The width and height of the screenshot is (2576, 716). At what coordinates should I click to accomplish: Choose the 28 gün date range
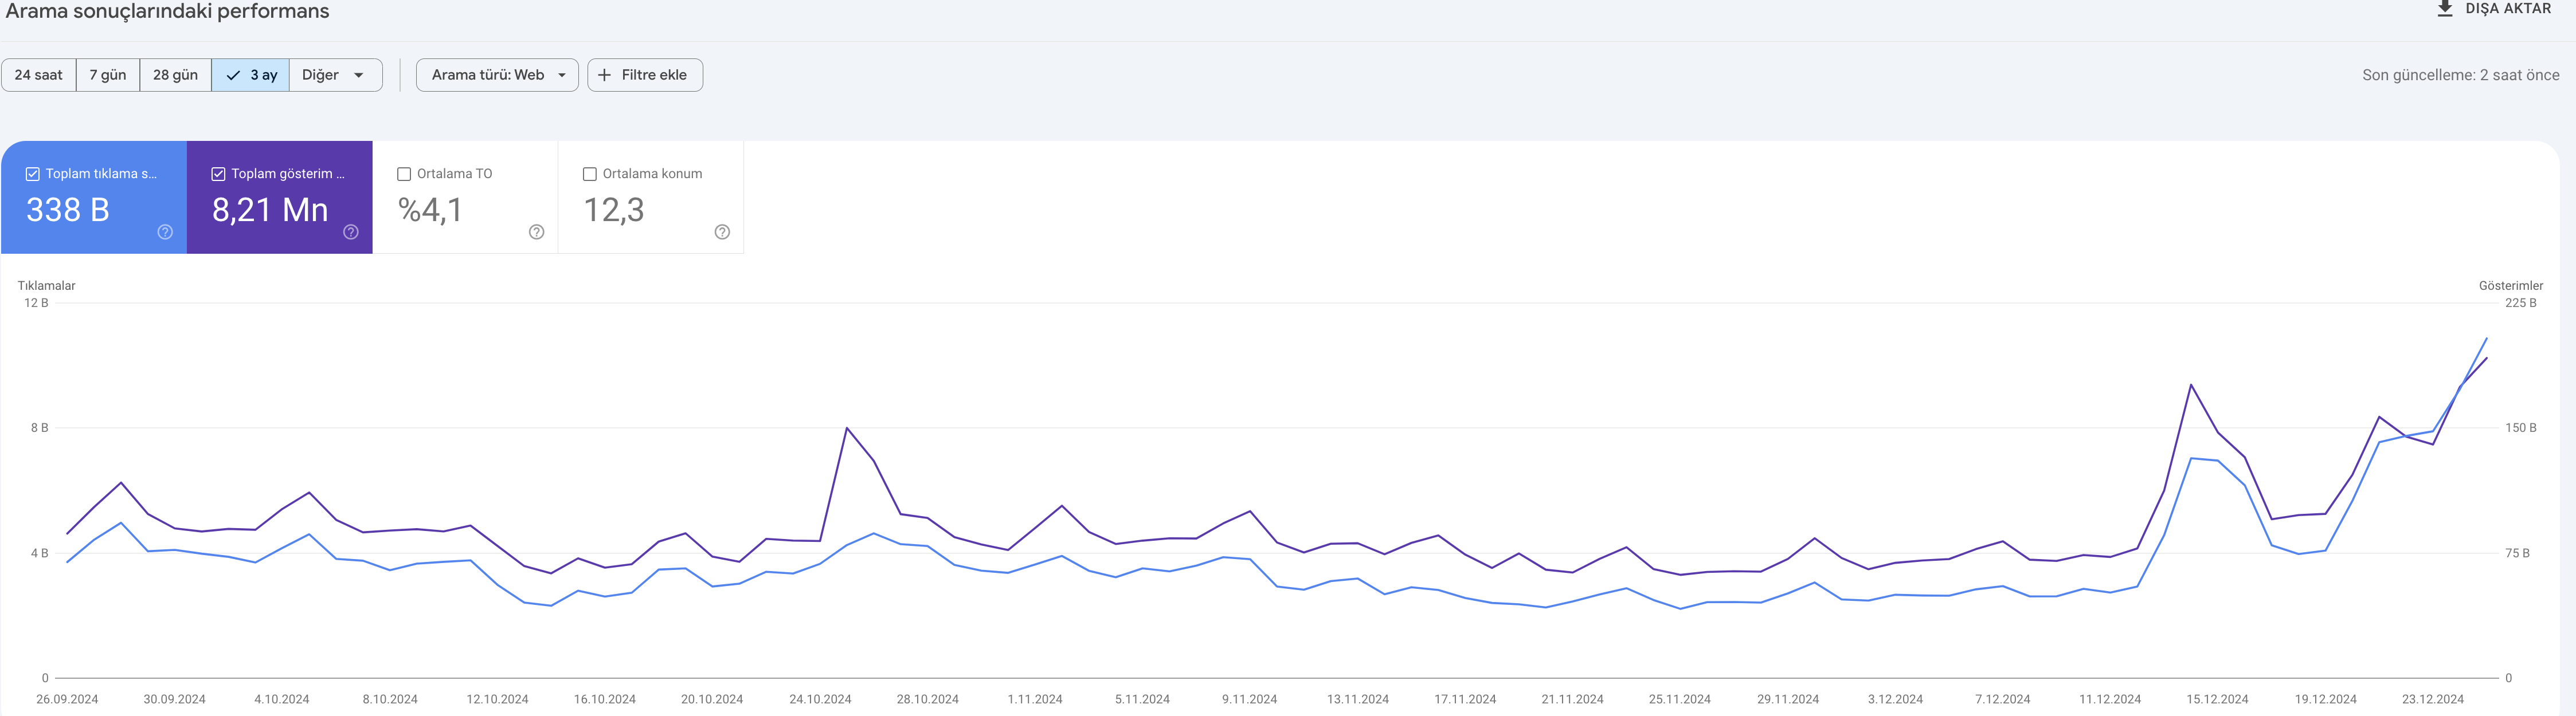[175, 75]
